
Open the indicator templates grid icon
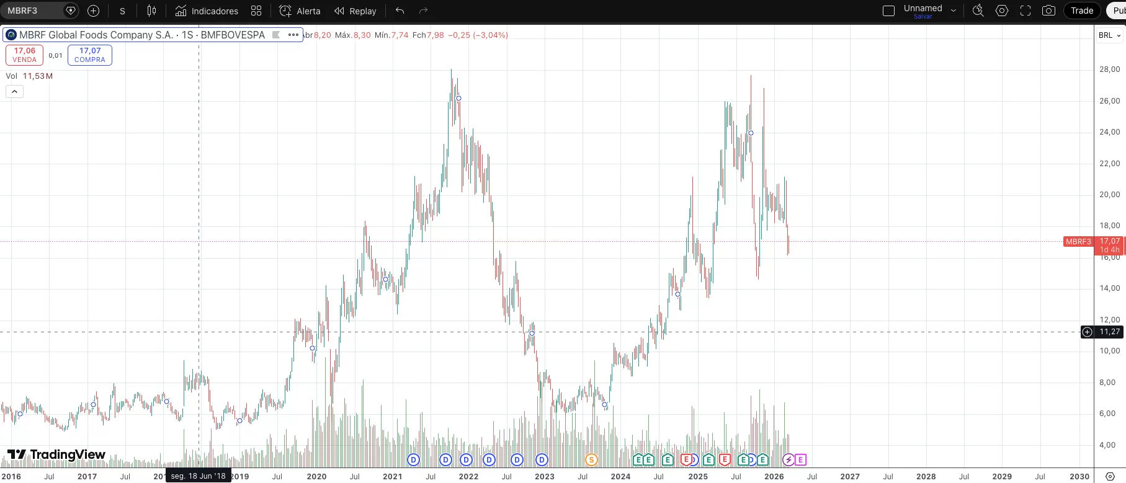coord(256,11)
